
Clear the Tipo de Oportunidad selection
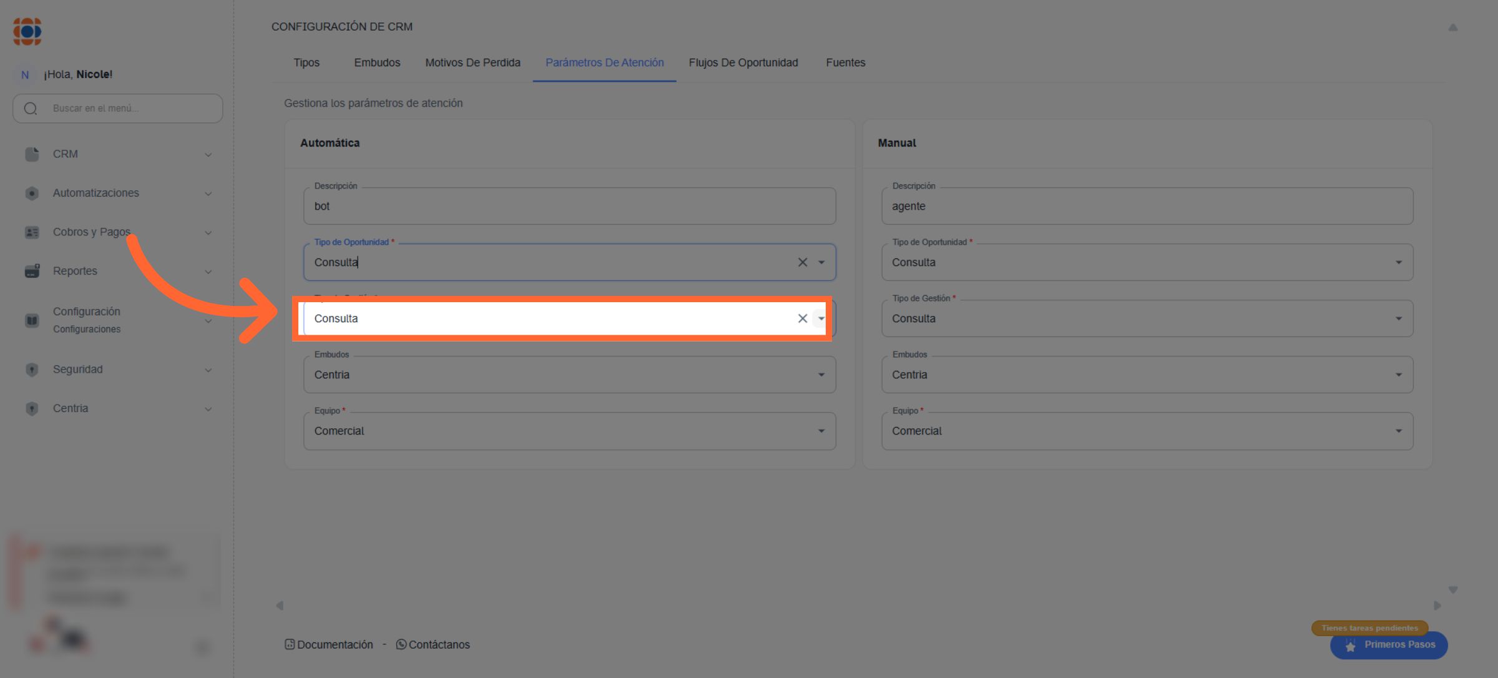[802, 262]
